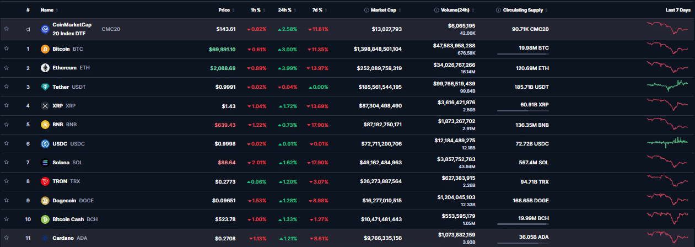Star Bitcoin to add to watchlist
This screenshot has height=247, width=695.
tap(7, 49)
